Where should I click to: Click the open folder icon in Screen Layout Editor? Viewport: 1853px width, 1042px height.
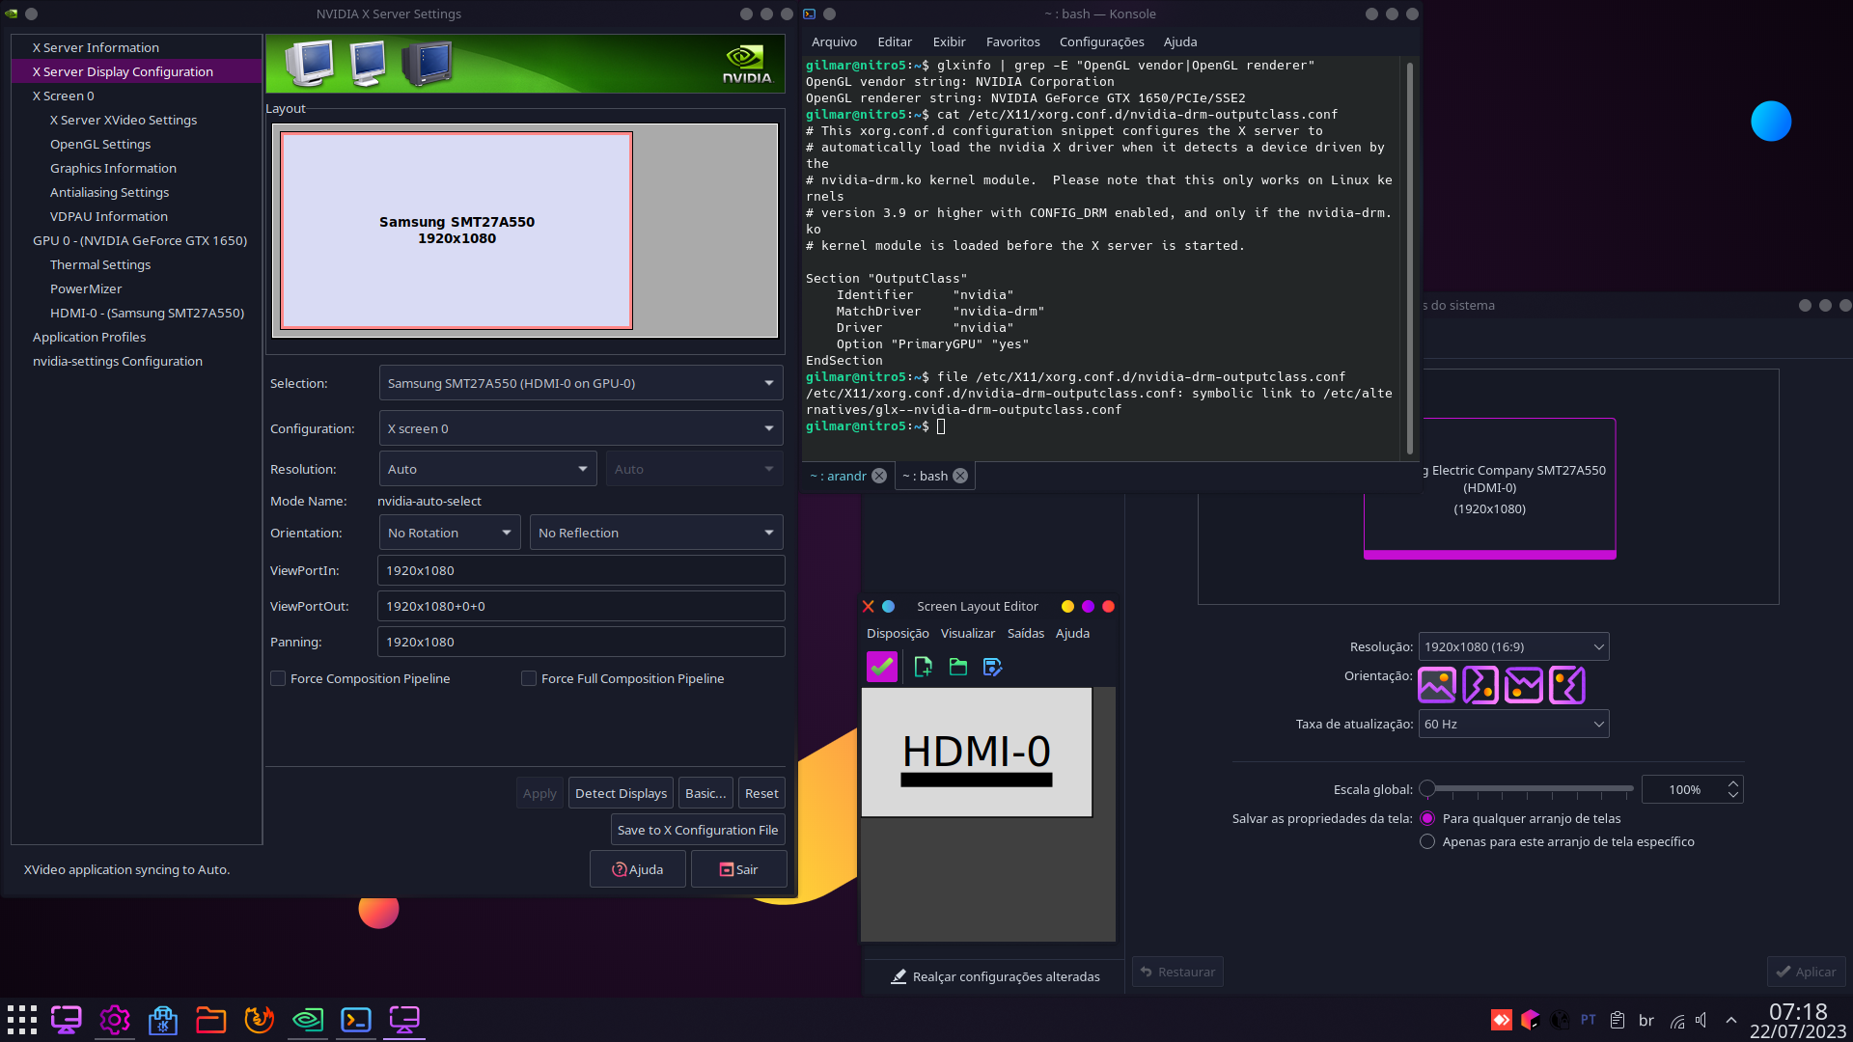click(x=957, y=667)
